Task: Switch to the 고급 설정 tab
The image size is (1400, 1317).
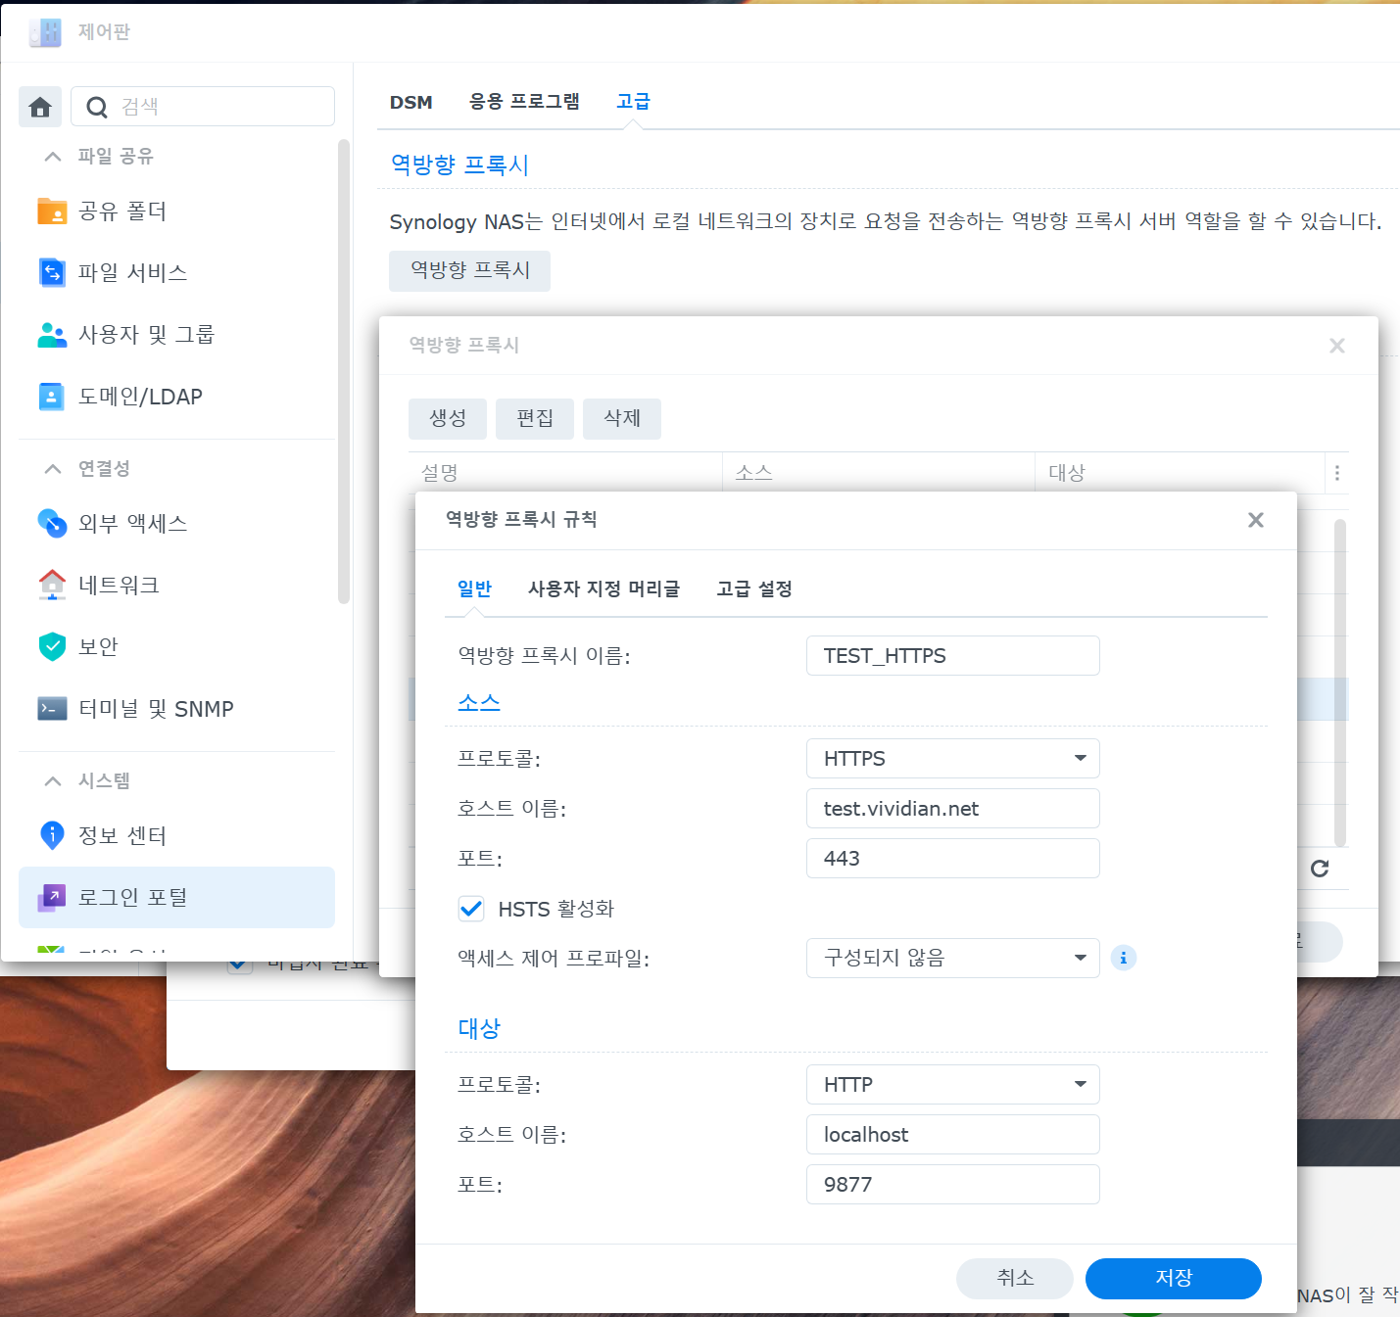Action: coord(753,588)
